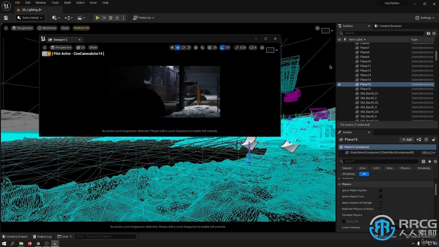Open the Select Mode dropdown
Viewport: 439px width, 247px height.
click(x=30, y=18)
